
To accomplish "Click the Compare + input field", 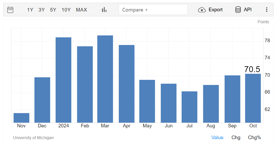I will 153,10.
